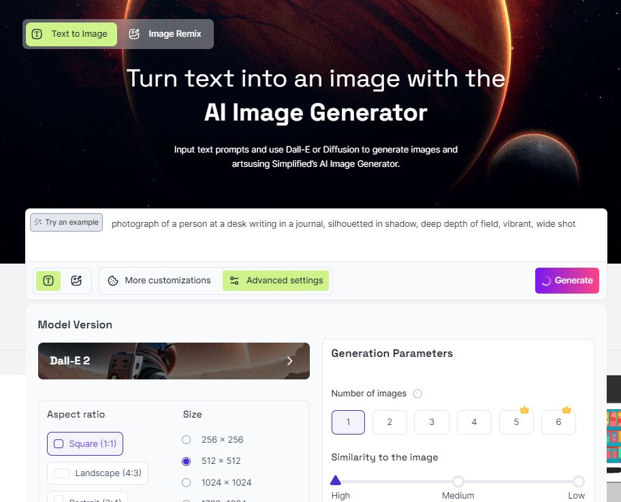Set number of images to 6

[x=558, y=422]
